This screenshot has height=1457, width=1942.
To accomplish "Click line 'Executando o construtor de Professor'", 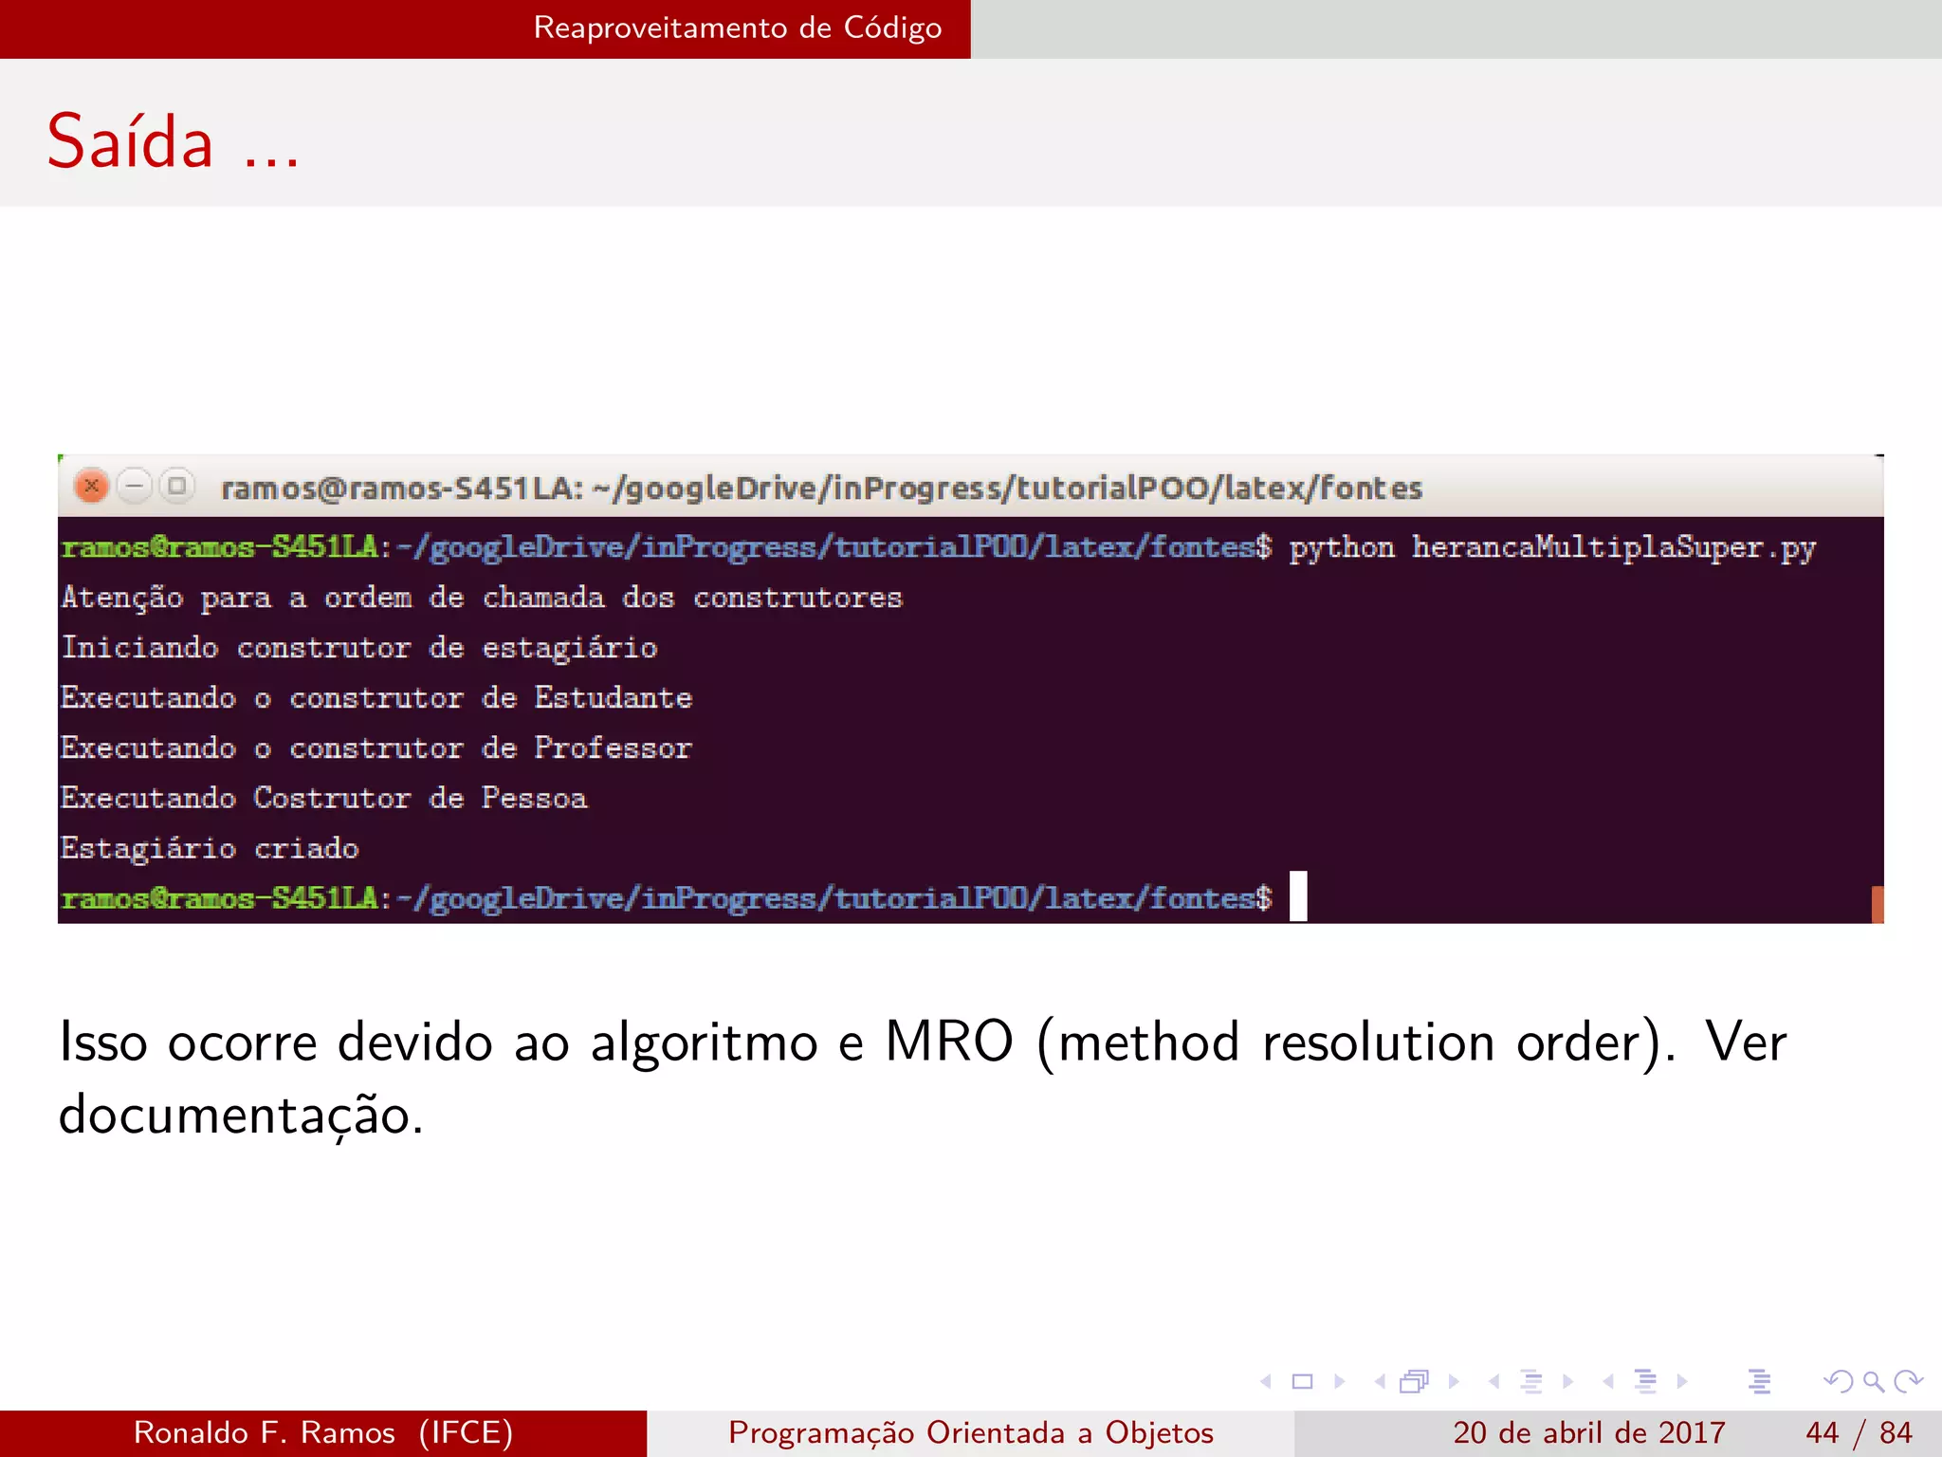I will [376, 748].
